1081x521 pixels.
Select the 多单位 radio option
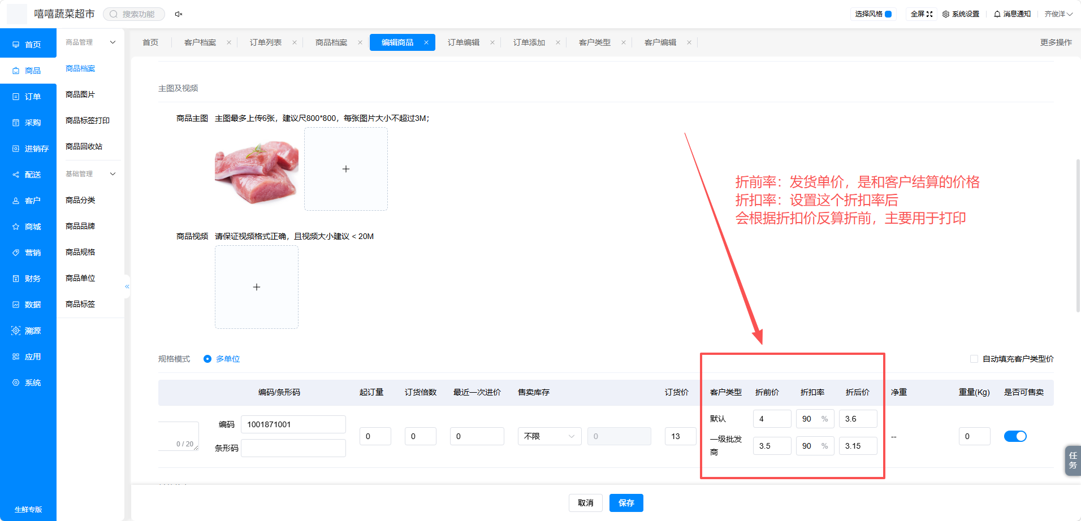(207, 359)
